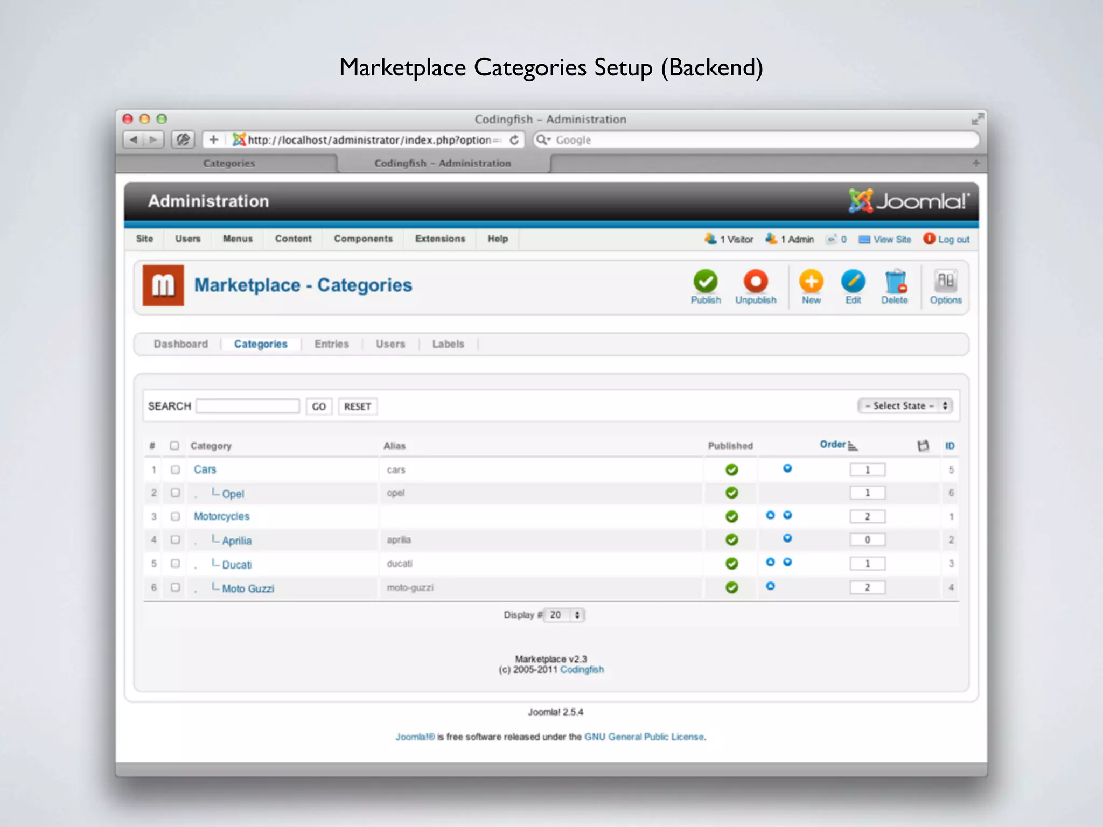
Task: Open the Motorcycles category link
Action: click(221, 516)
